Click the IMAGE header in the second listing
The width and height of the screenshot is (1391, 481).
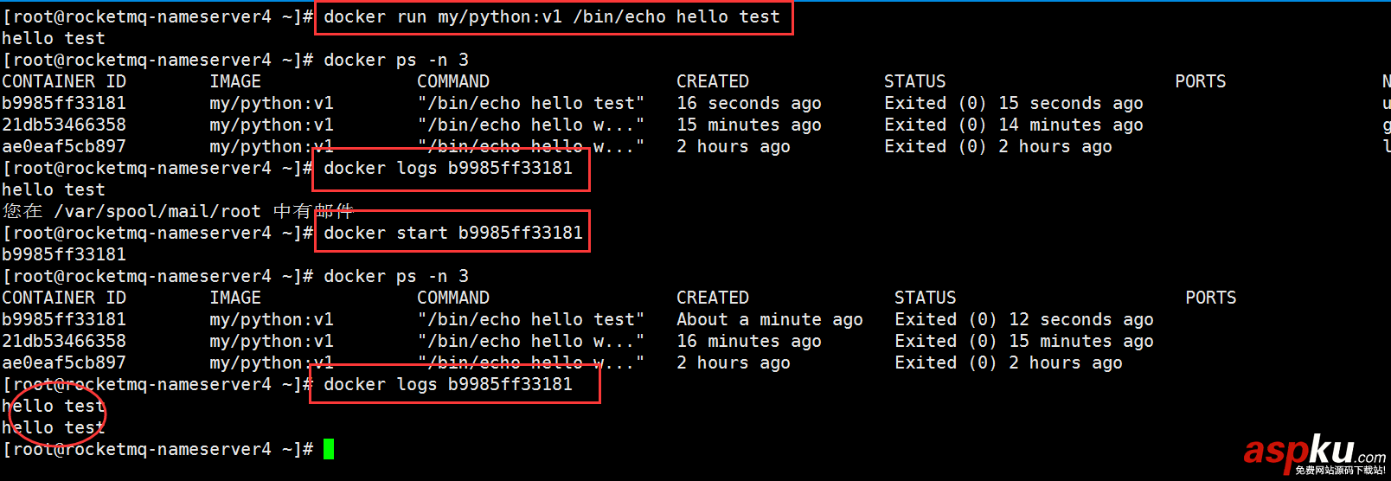click(234, 298)
